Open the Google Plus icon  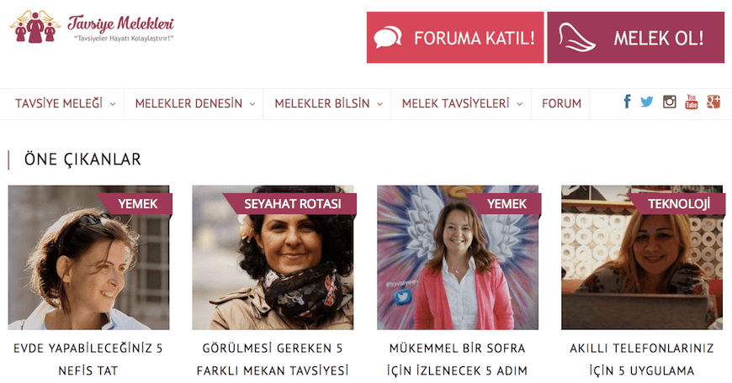(713, 102)
